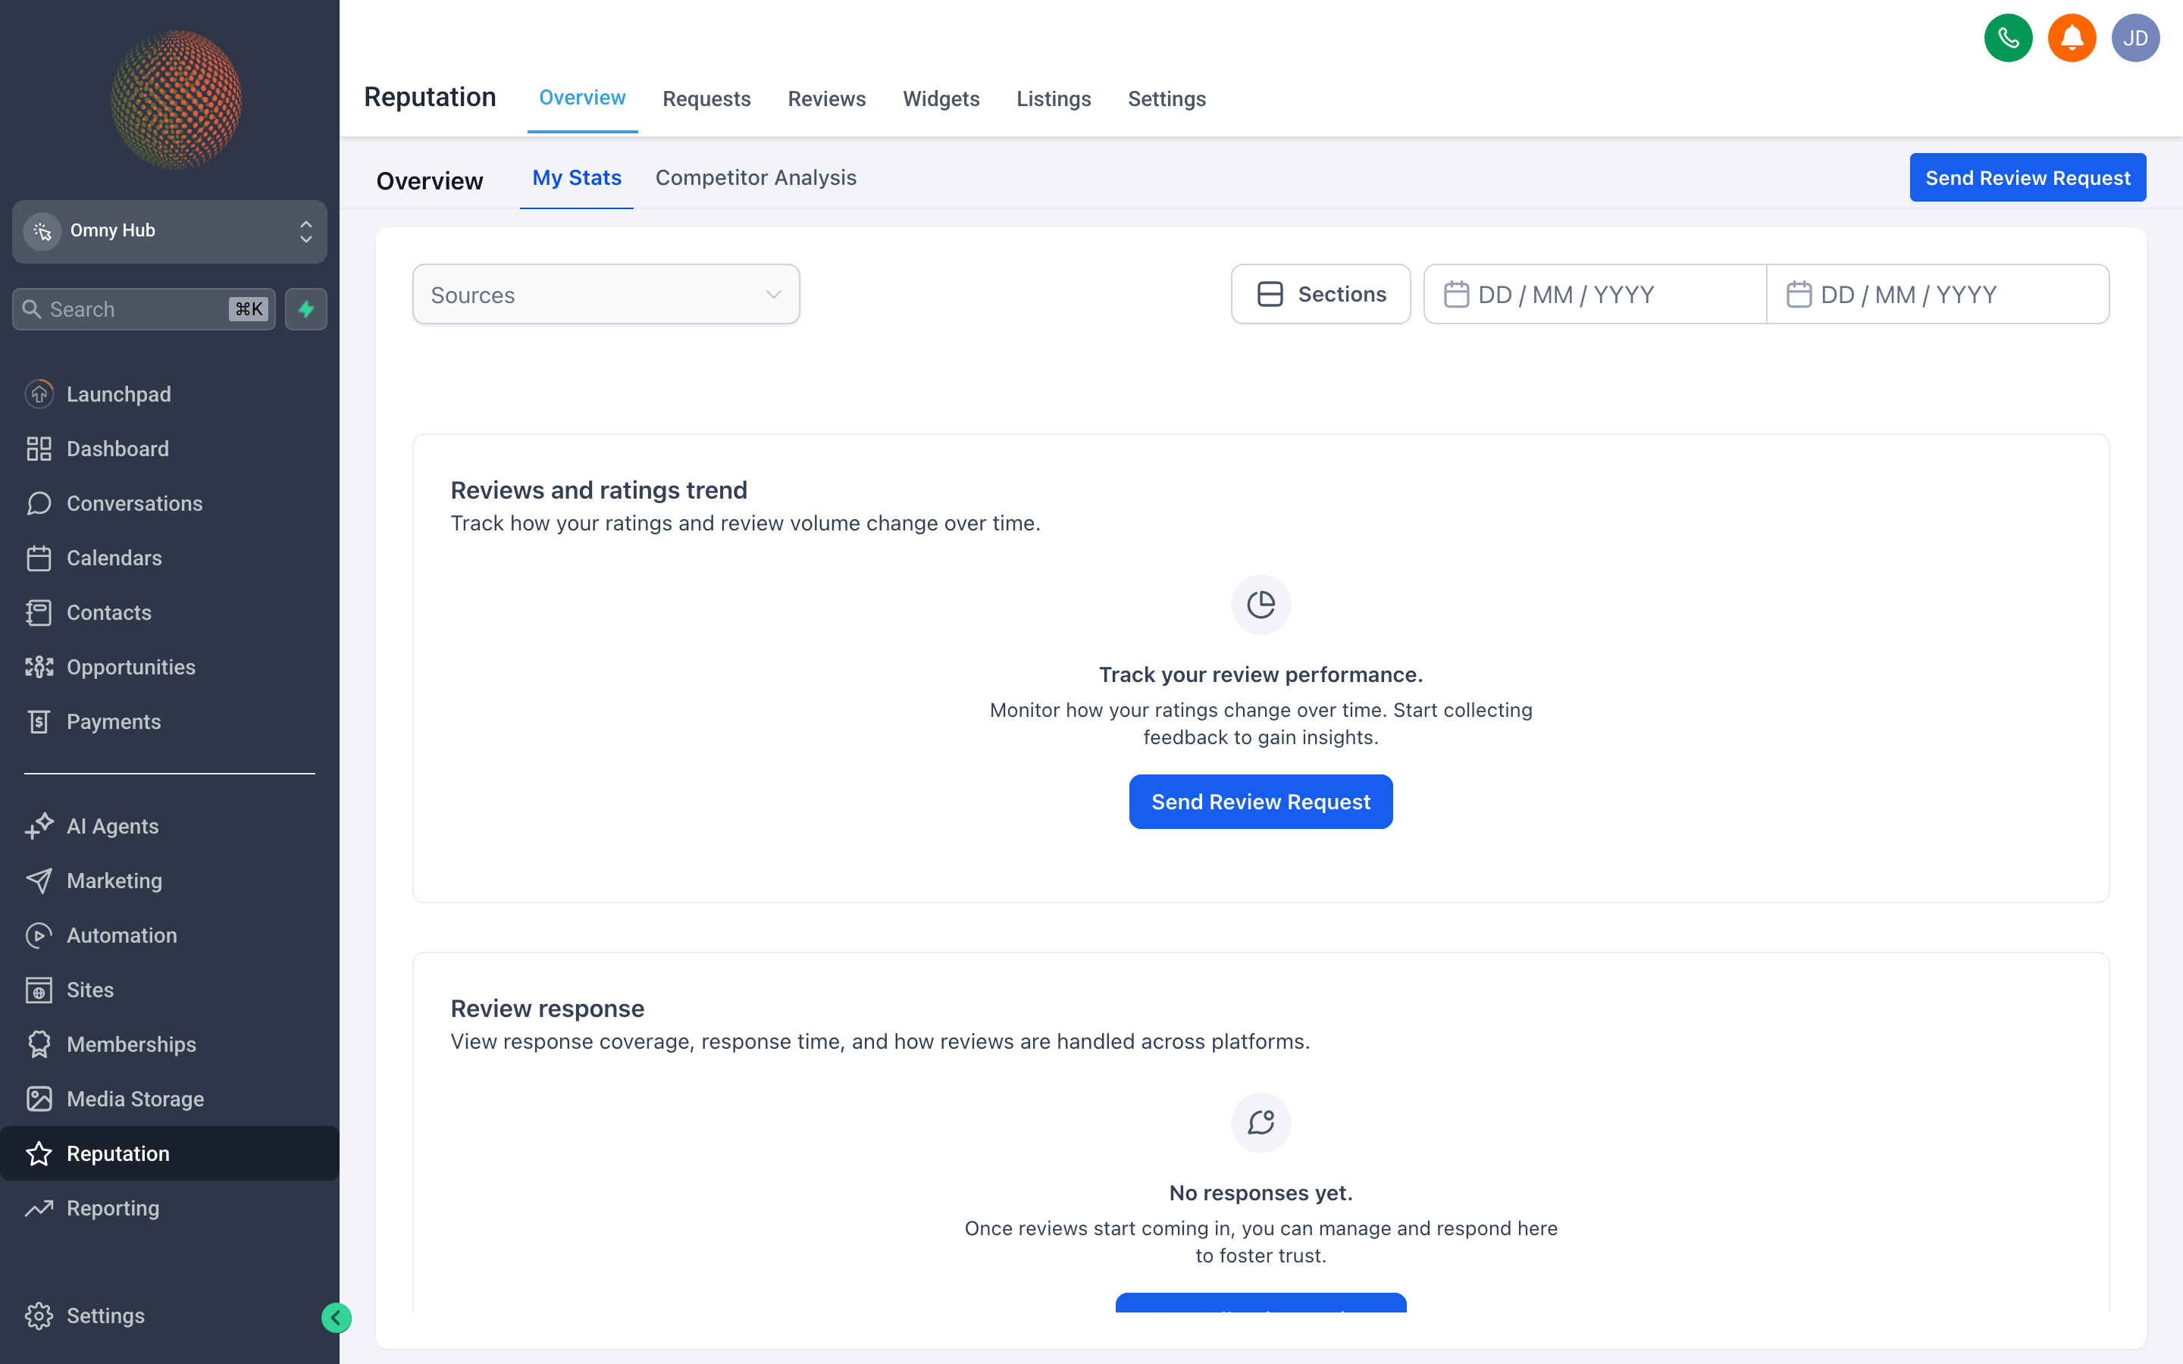Click the Dashboard grid icon
The height and width of the screenshot is (1364, 2183).
click(x=39, y=449)
